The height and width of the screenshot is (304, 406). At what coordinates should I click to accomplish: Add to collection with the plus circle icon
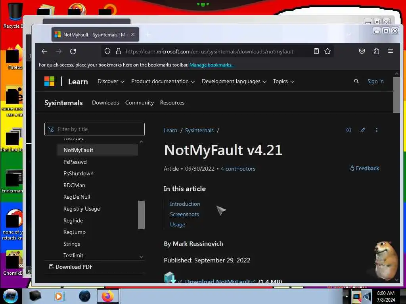click(349, 130)
